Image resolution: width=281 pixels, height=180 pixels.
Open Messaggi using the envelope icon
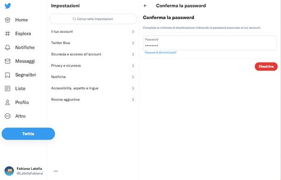click(7, 61)
